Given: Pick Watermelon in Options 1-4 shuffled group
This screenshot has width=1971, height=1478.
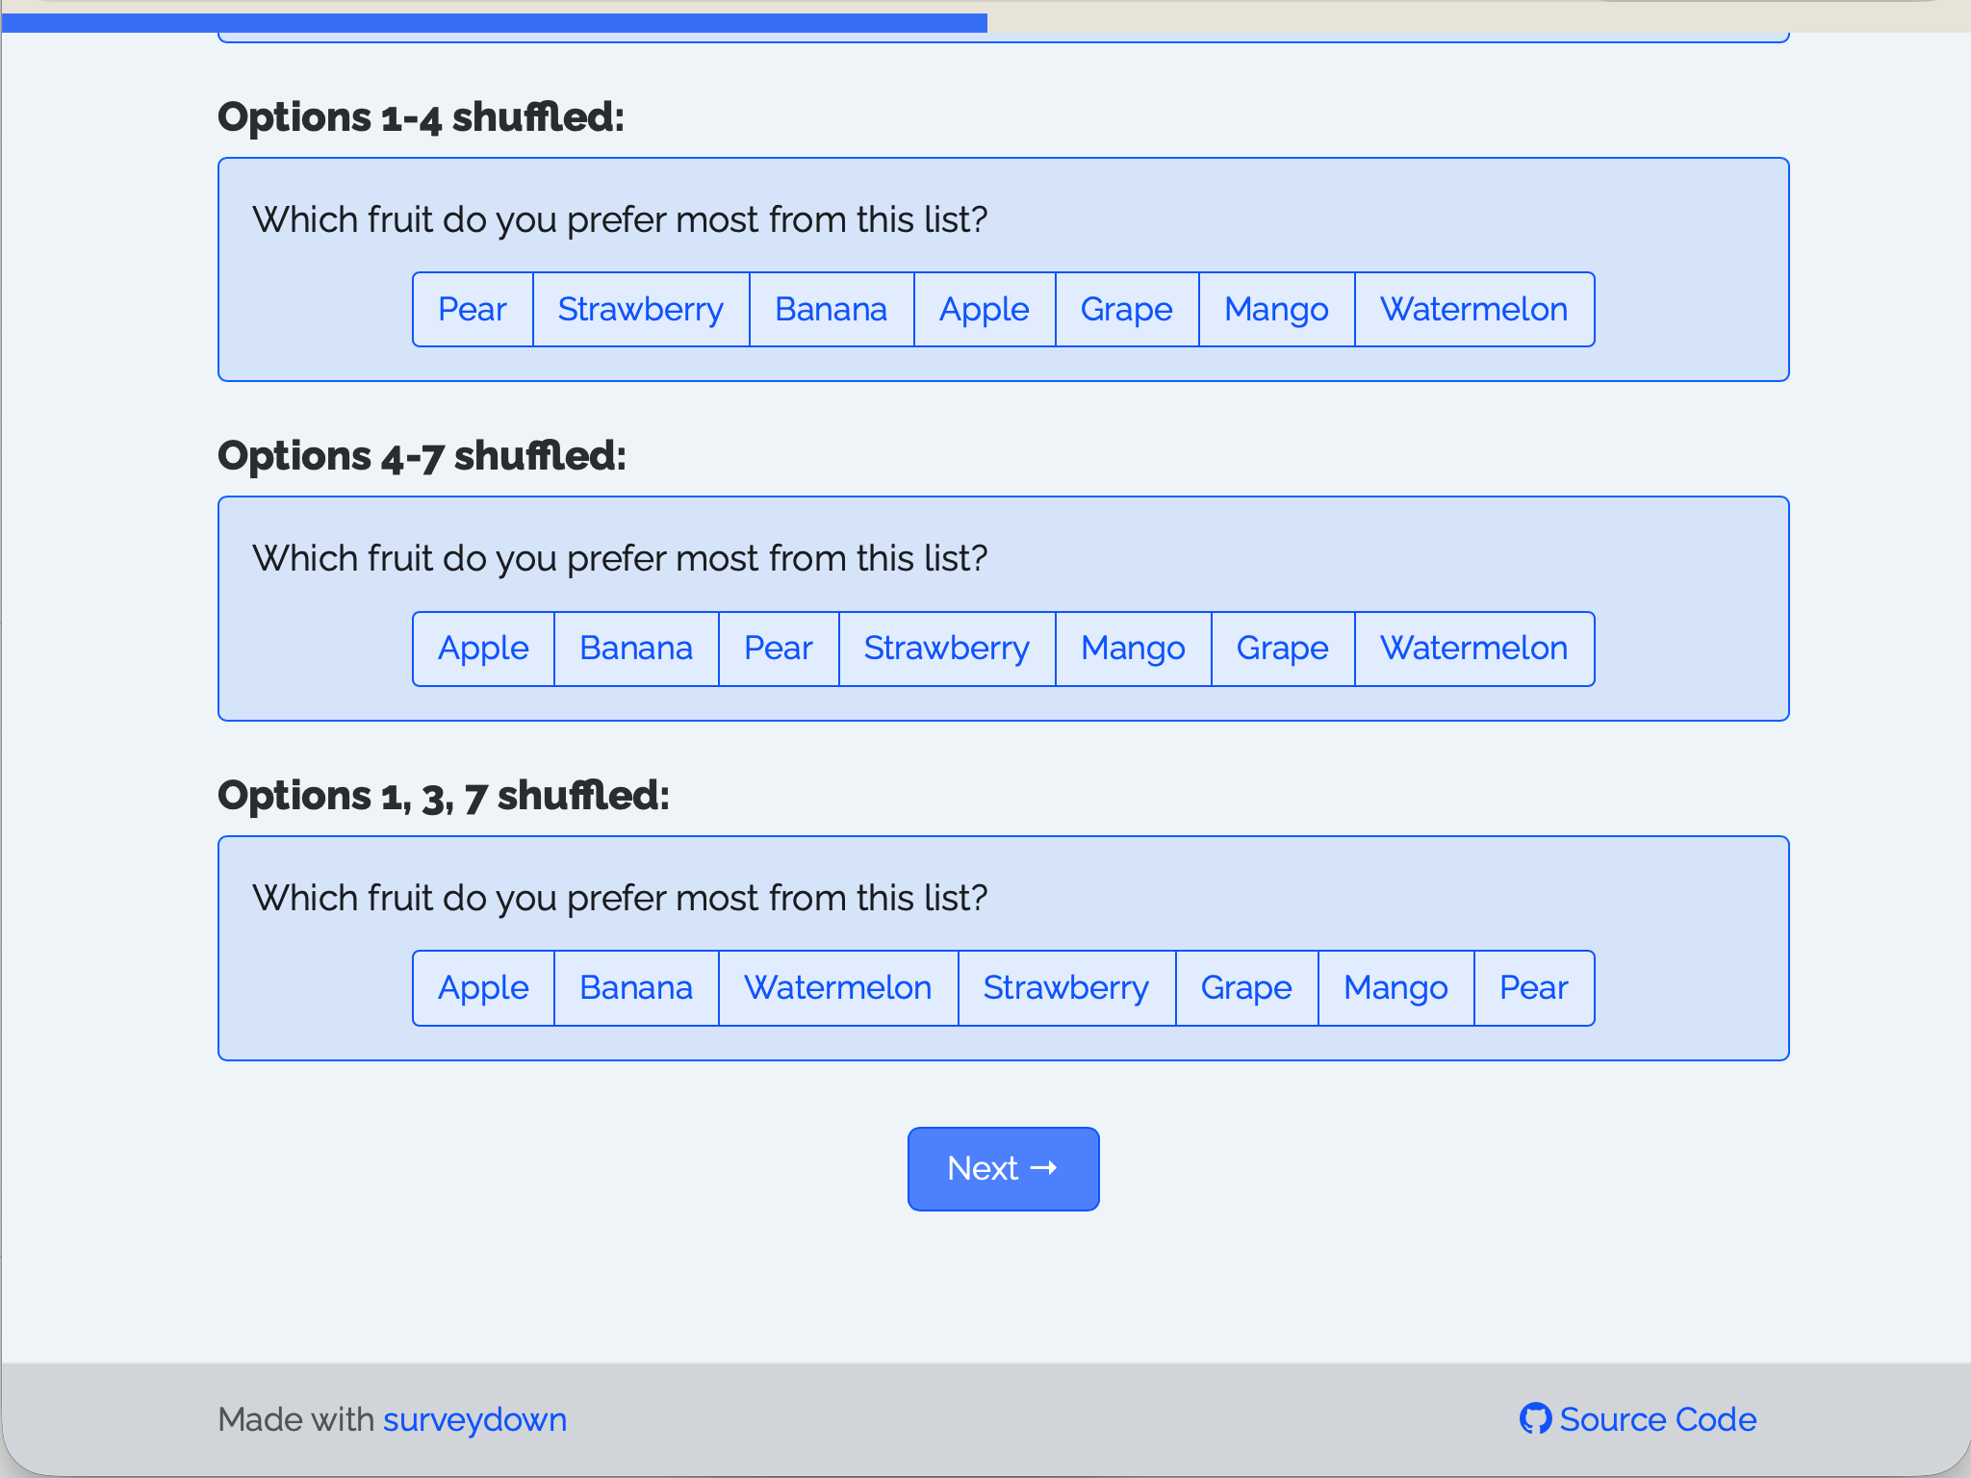Looking at the screenshot, I should pyautogui.click(x=1473, y=310).
